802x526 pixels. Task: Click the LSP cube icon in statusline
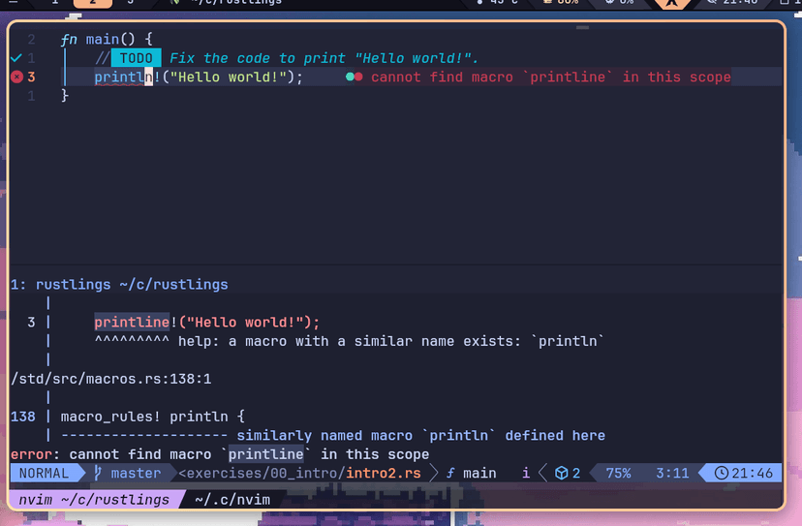click(x=560, y=474)
